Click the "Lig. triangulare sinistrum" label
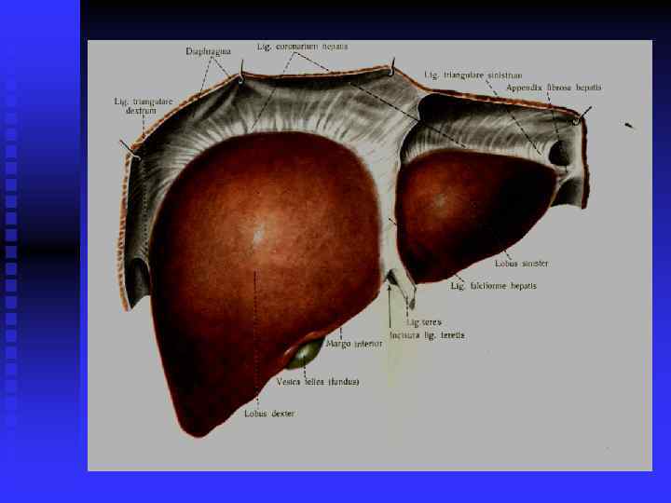 point(473,75)
